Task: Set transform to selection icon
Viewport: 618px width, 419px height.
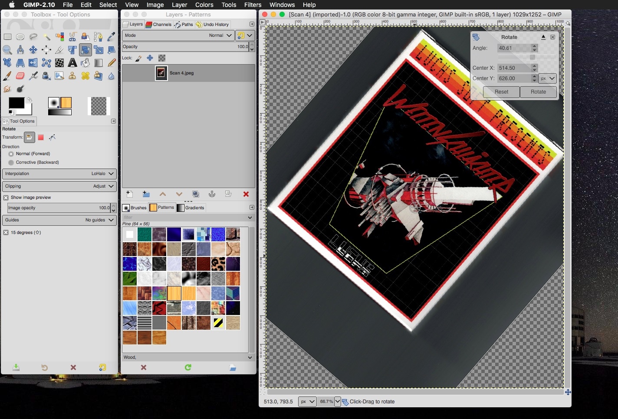Action: pyautogui.click(x=41, y=137)
